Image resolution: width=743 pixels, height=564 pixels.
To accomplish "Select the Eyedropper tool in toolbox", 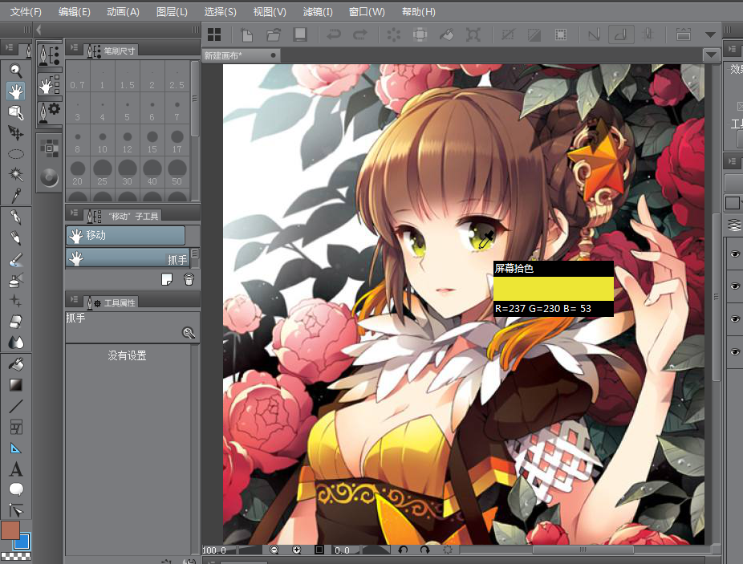I will click(15, 195).
